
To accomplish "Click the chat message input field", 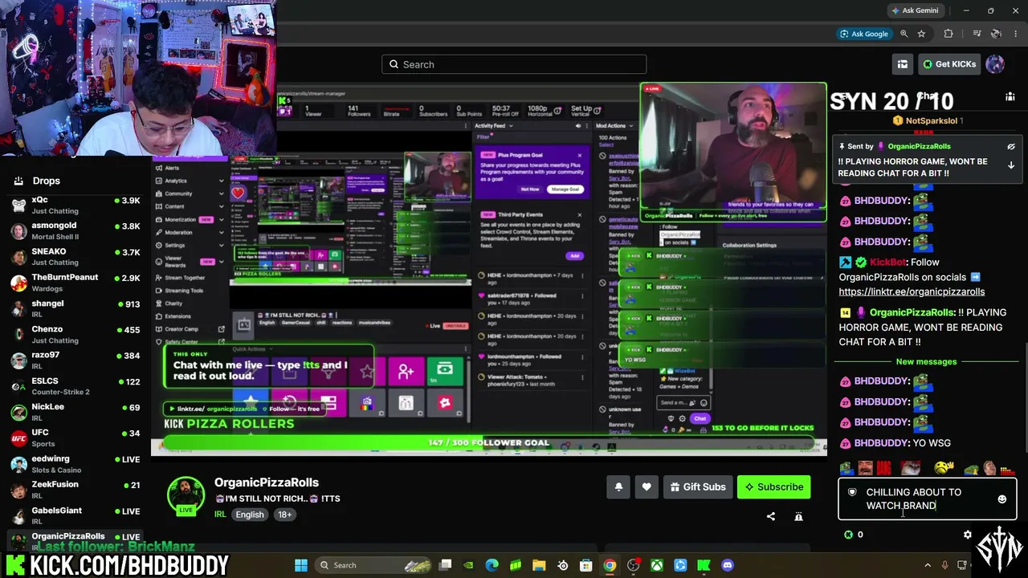I will coord(928,499).
